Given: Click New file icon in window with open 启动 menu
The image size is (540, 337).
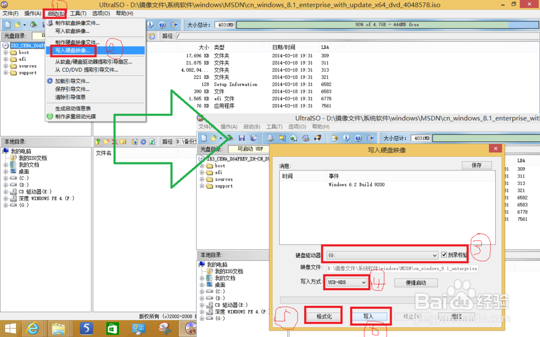Looking at the screenshot, I should (8, 25).
